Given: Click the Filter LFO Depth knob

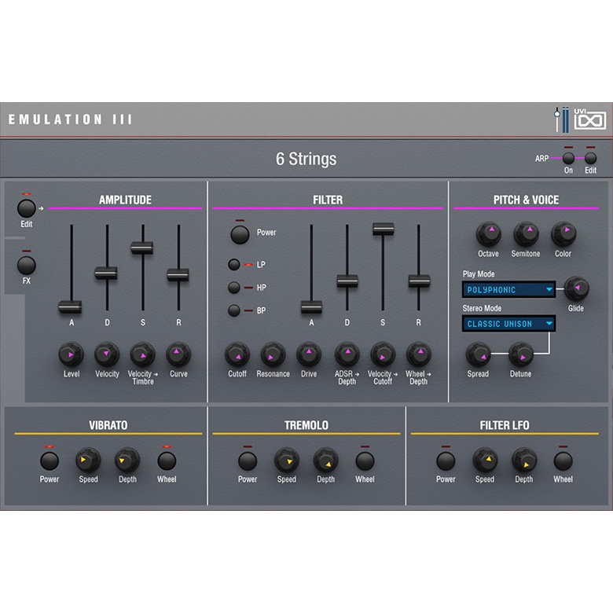Looking at the screenshot, I should (x=524, y=460).
